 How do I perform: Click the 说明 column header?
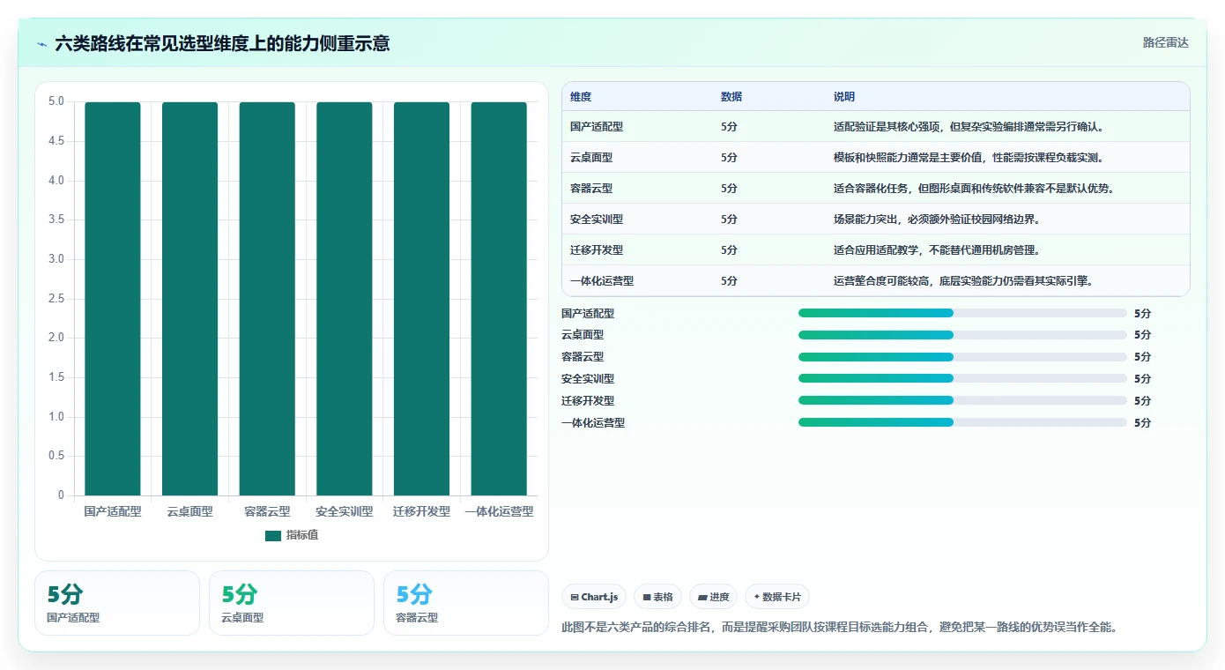844,97
